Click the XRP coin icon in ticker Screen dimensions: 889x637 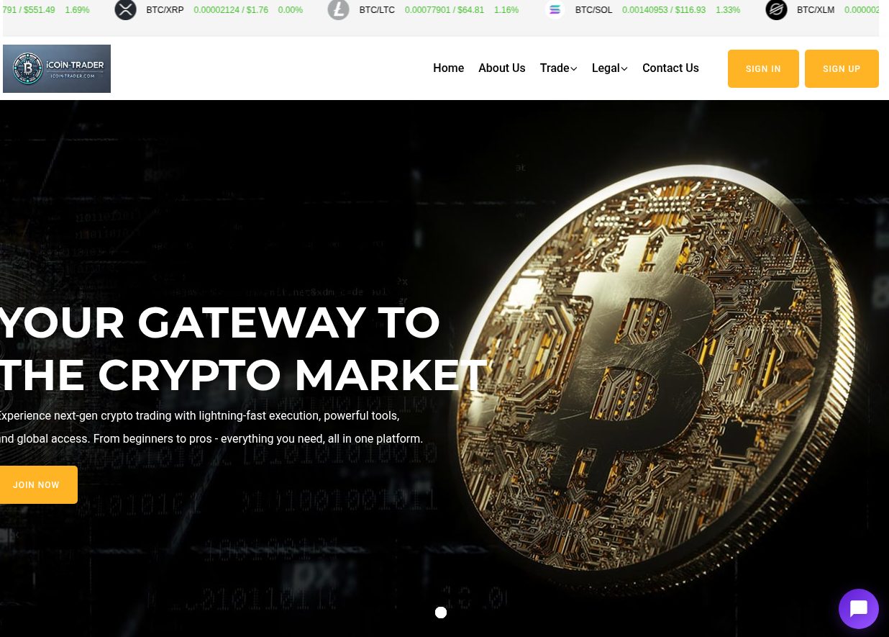click(125, 10)
